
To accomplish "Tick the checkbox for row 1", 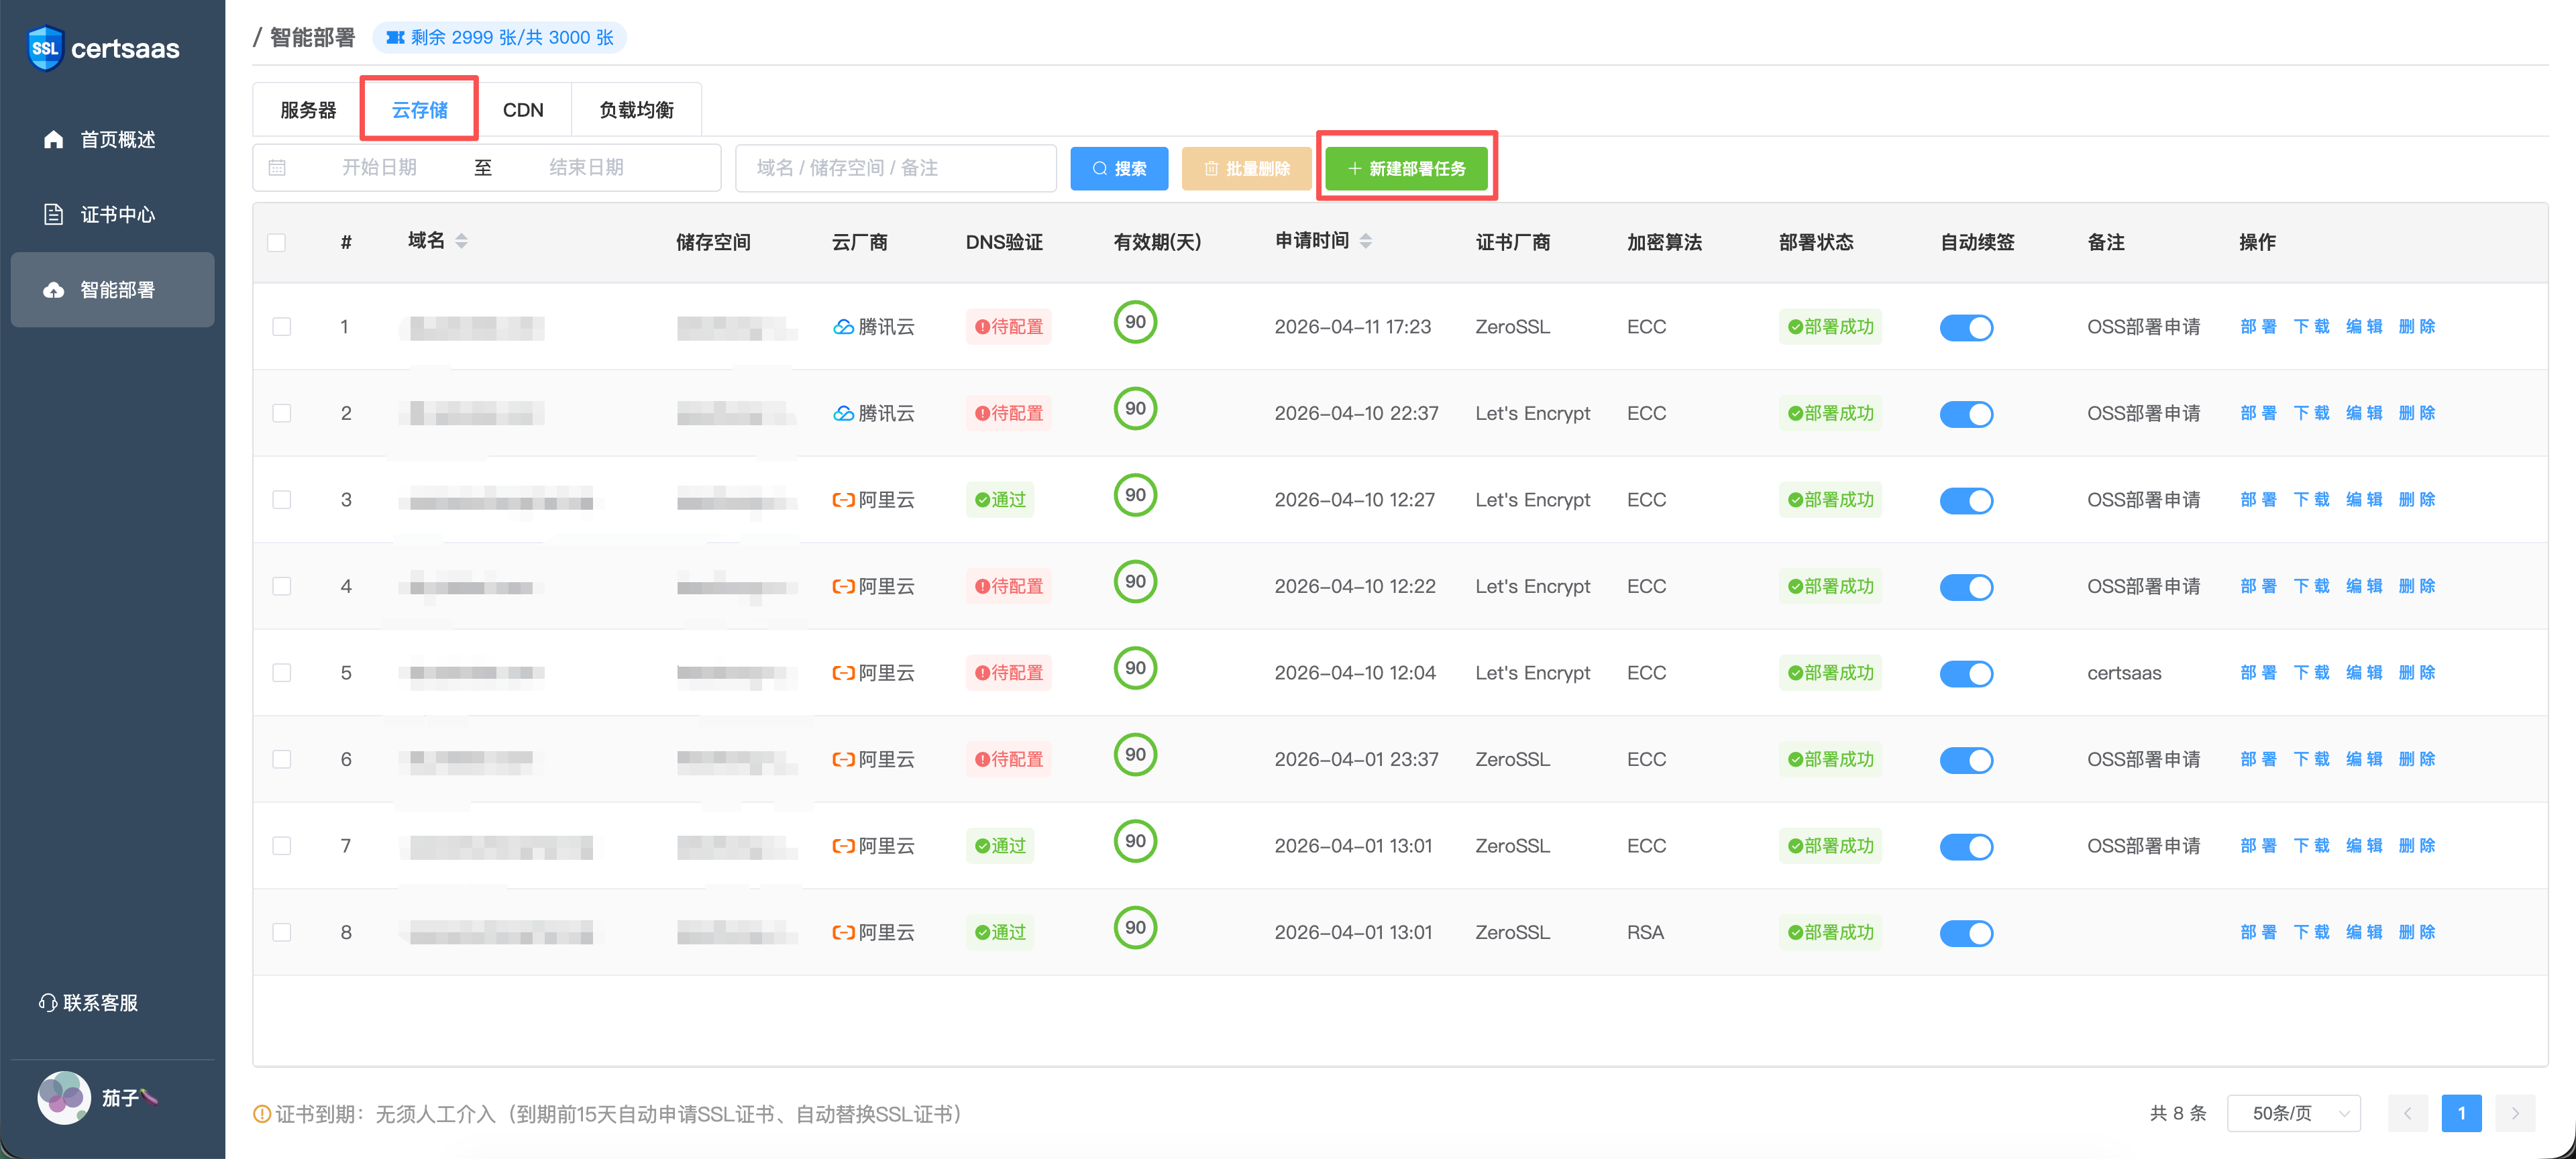I will (x=282, y=327).
